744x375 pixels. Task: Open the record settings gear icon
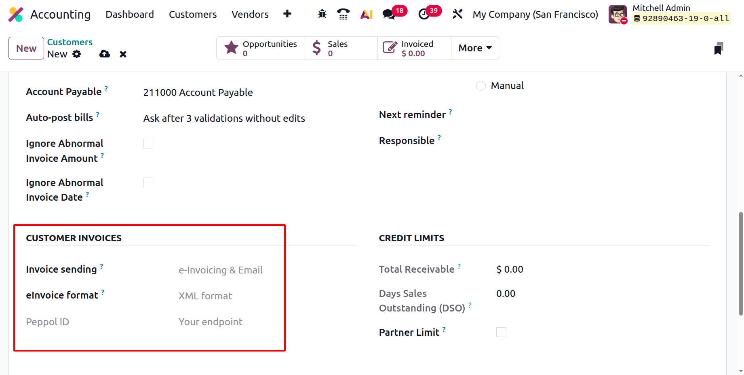[77, 54]
